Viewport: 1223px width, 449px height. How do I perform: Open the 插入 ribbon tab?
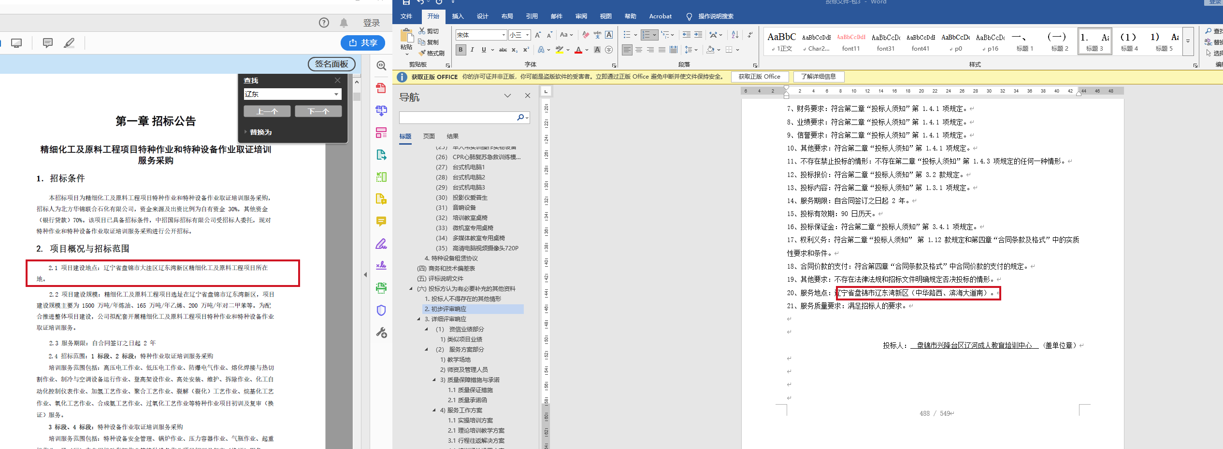click(x=458, y=16)
